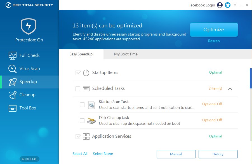Click the Startup Scan Task gear icon
The width and height of the screenshot is (252, 164).
[x=92, y=105]
